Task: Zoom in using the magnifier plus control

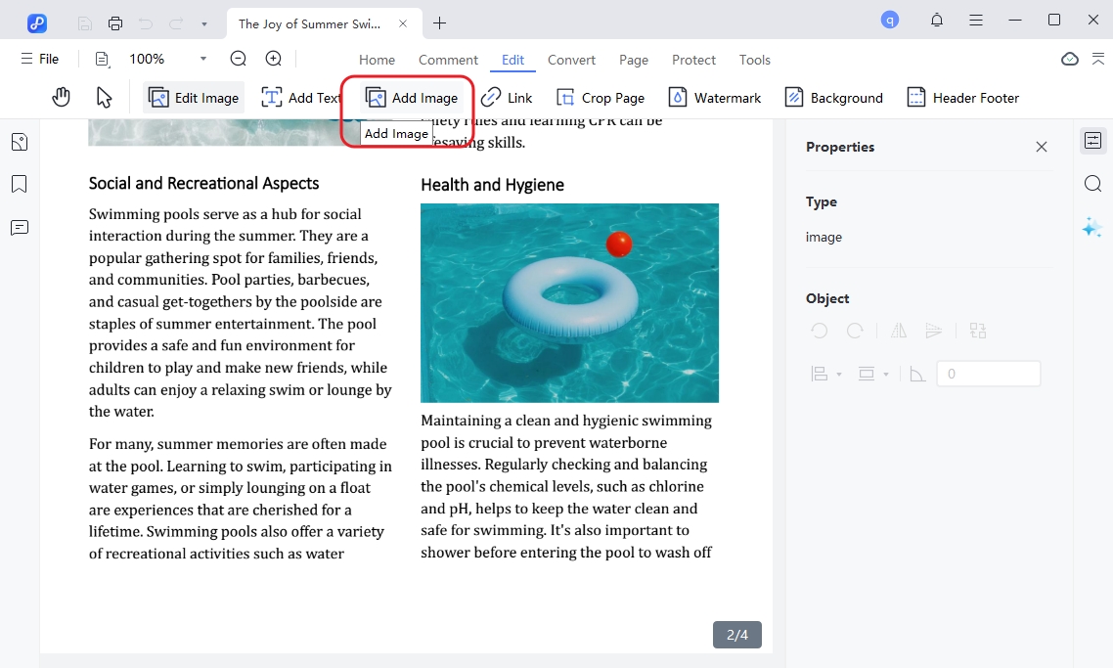Action: click(273, 59)
